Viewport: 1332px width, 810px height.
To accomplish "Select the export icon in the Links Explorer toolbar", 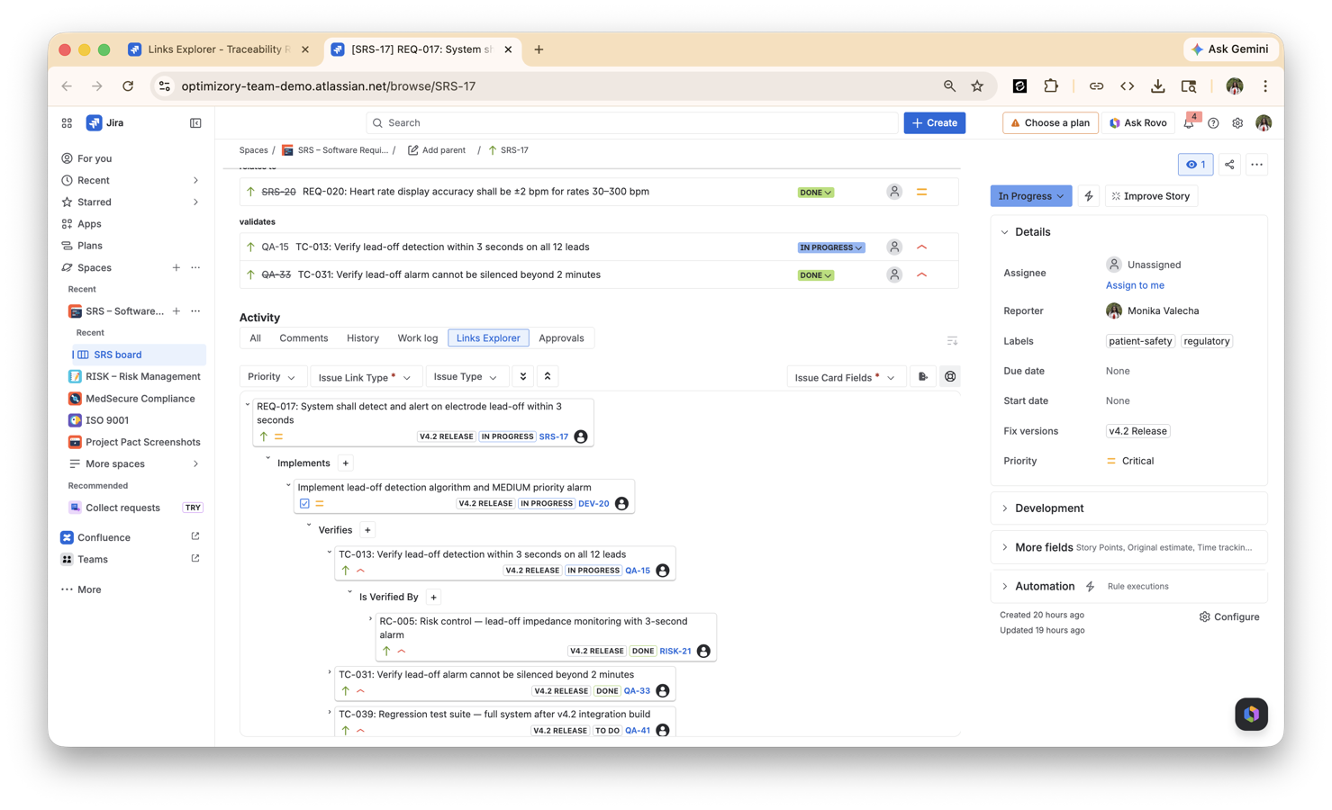I will (x=922, y=376).
